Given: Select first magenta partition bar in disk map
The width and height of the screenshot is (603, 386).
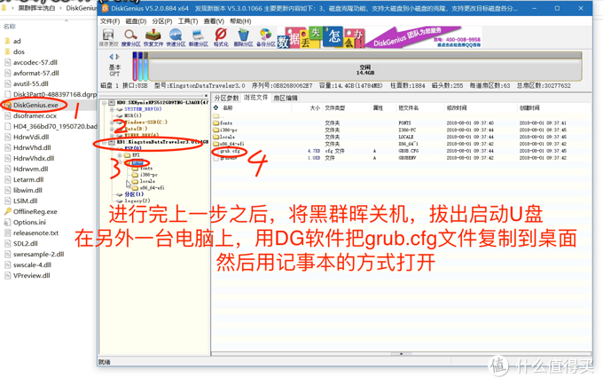Looking at the screenshot, I should pyautogui.click(x=135, y=67).
